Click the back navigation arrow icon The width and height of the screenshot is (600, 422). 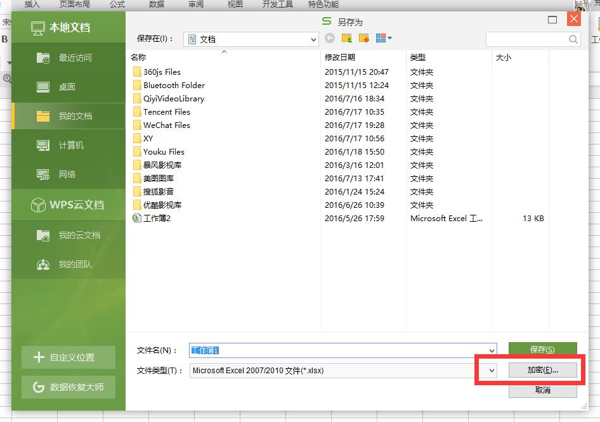[x=329, y=38]
